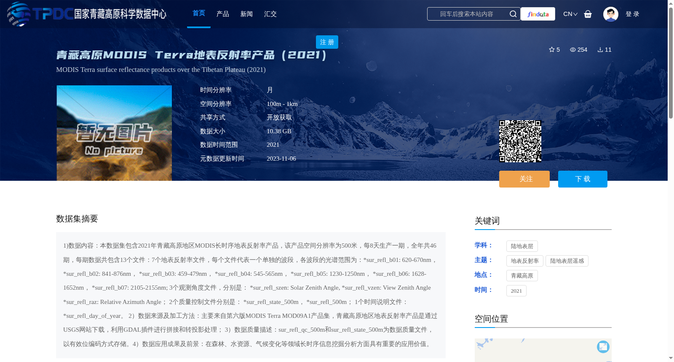
Task: Open the 产品 menu item
Action: [223, 14]
